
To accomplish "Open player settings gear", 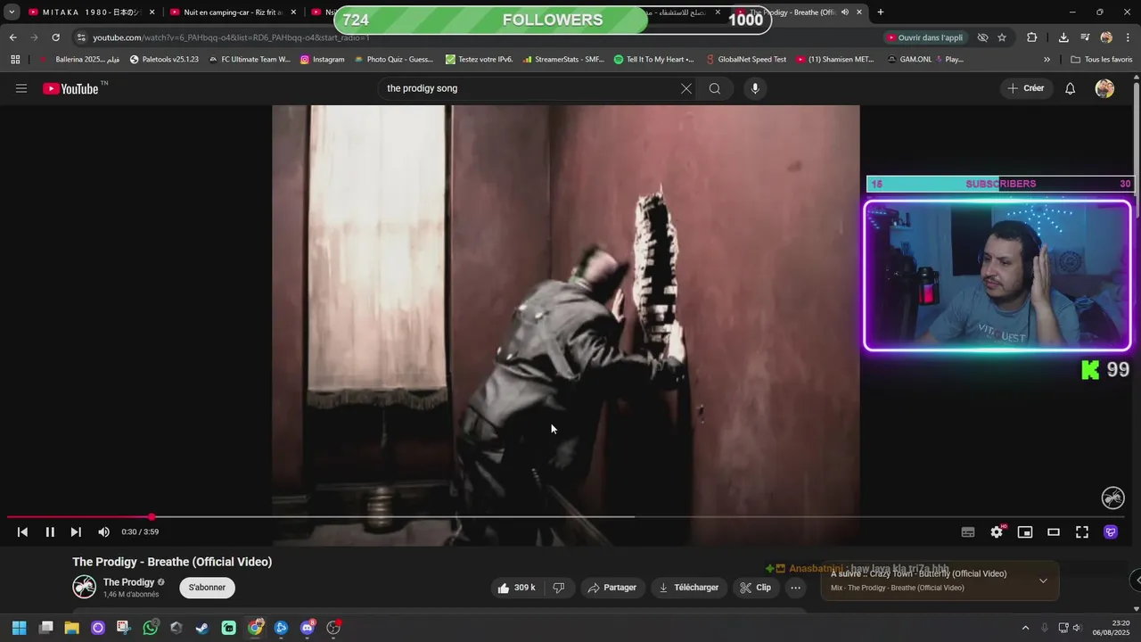I will pos(997,532).
